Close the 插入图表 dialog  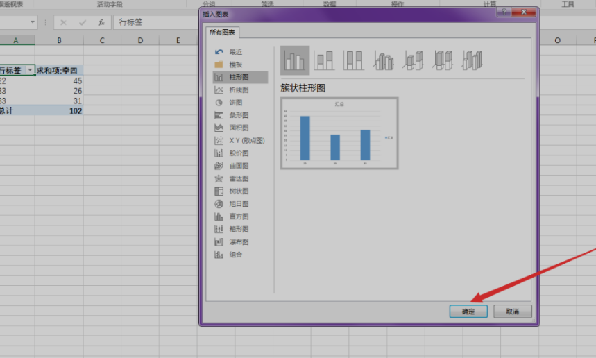524,12
